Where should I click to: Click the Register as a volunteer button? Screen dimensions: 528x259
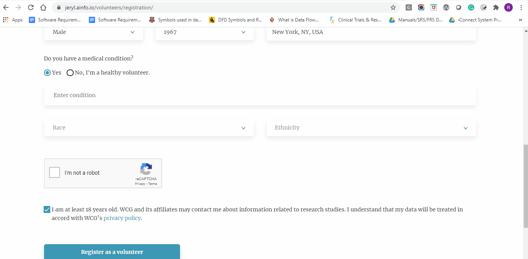pyautogui.click(x=112, y=252)
